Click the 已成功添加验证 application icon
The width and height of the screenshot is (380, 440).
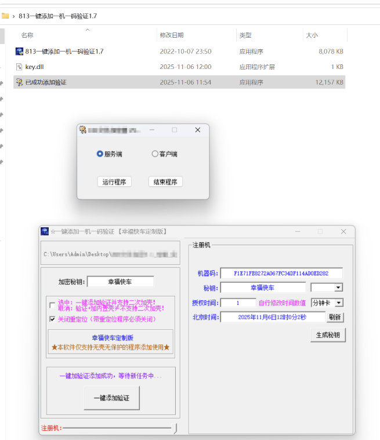pos(19,82)
